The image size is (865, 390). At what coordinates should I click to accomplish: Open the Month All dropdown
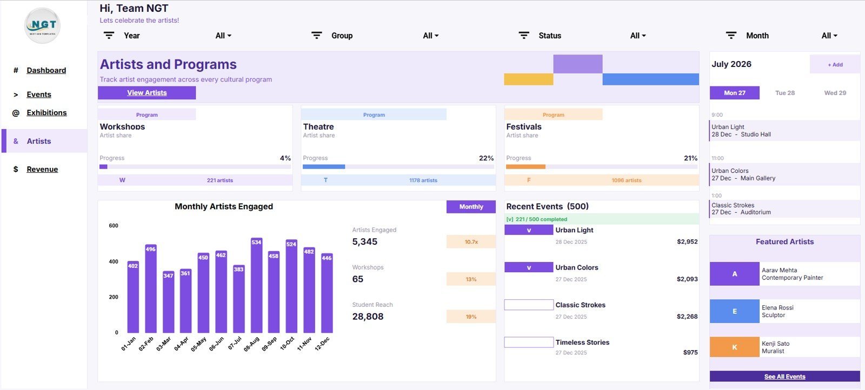829,36
